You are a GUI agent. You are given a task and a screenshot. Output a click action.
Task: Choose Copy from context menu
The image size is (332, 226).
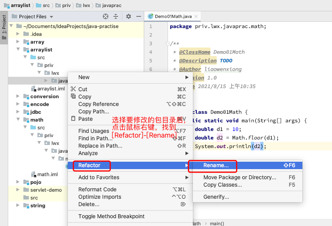point(130,97)
